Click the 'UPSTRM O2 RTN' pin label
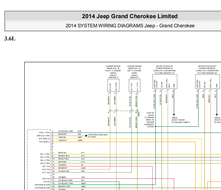This screenshot has height=190, width=221. 42,188
